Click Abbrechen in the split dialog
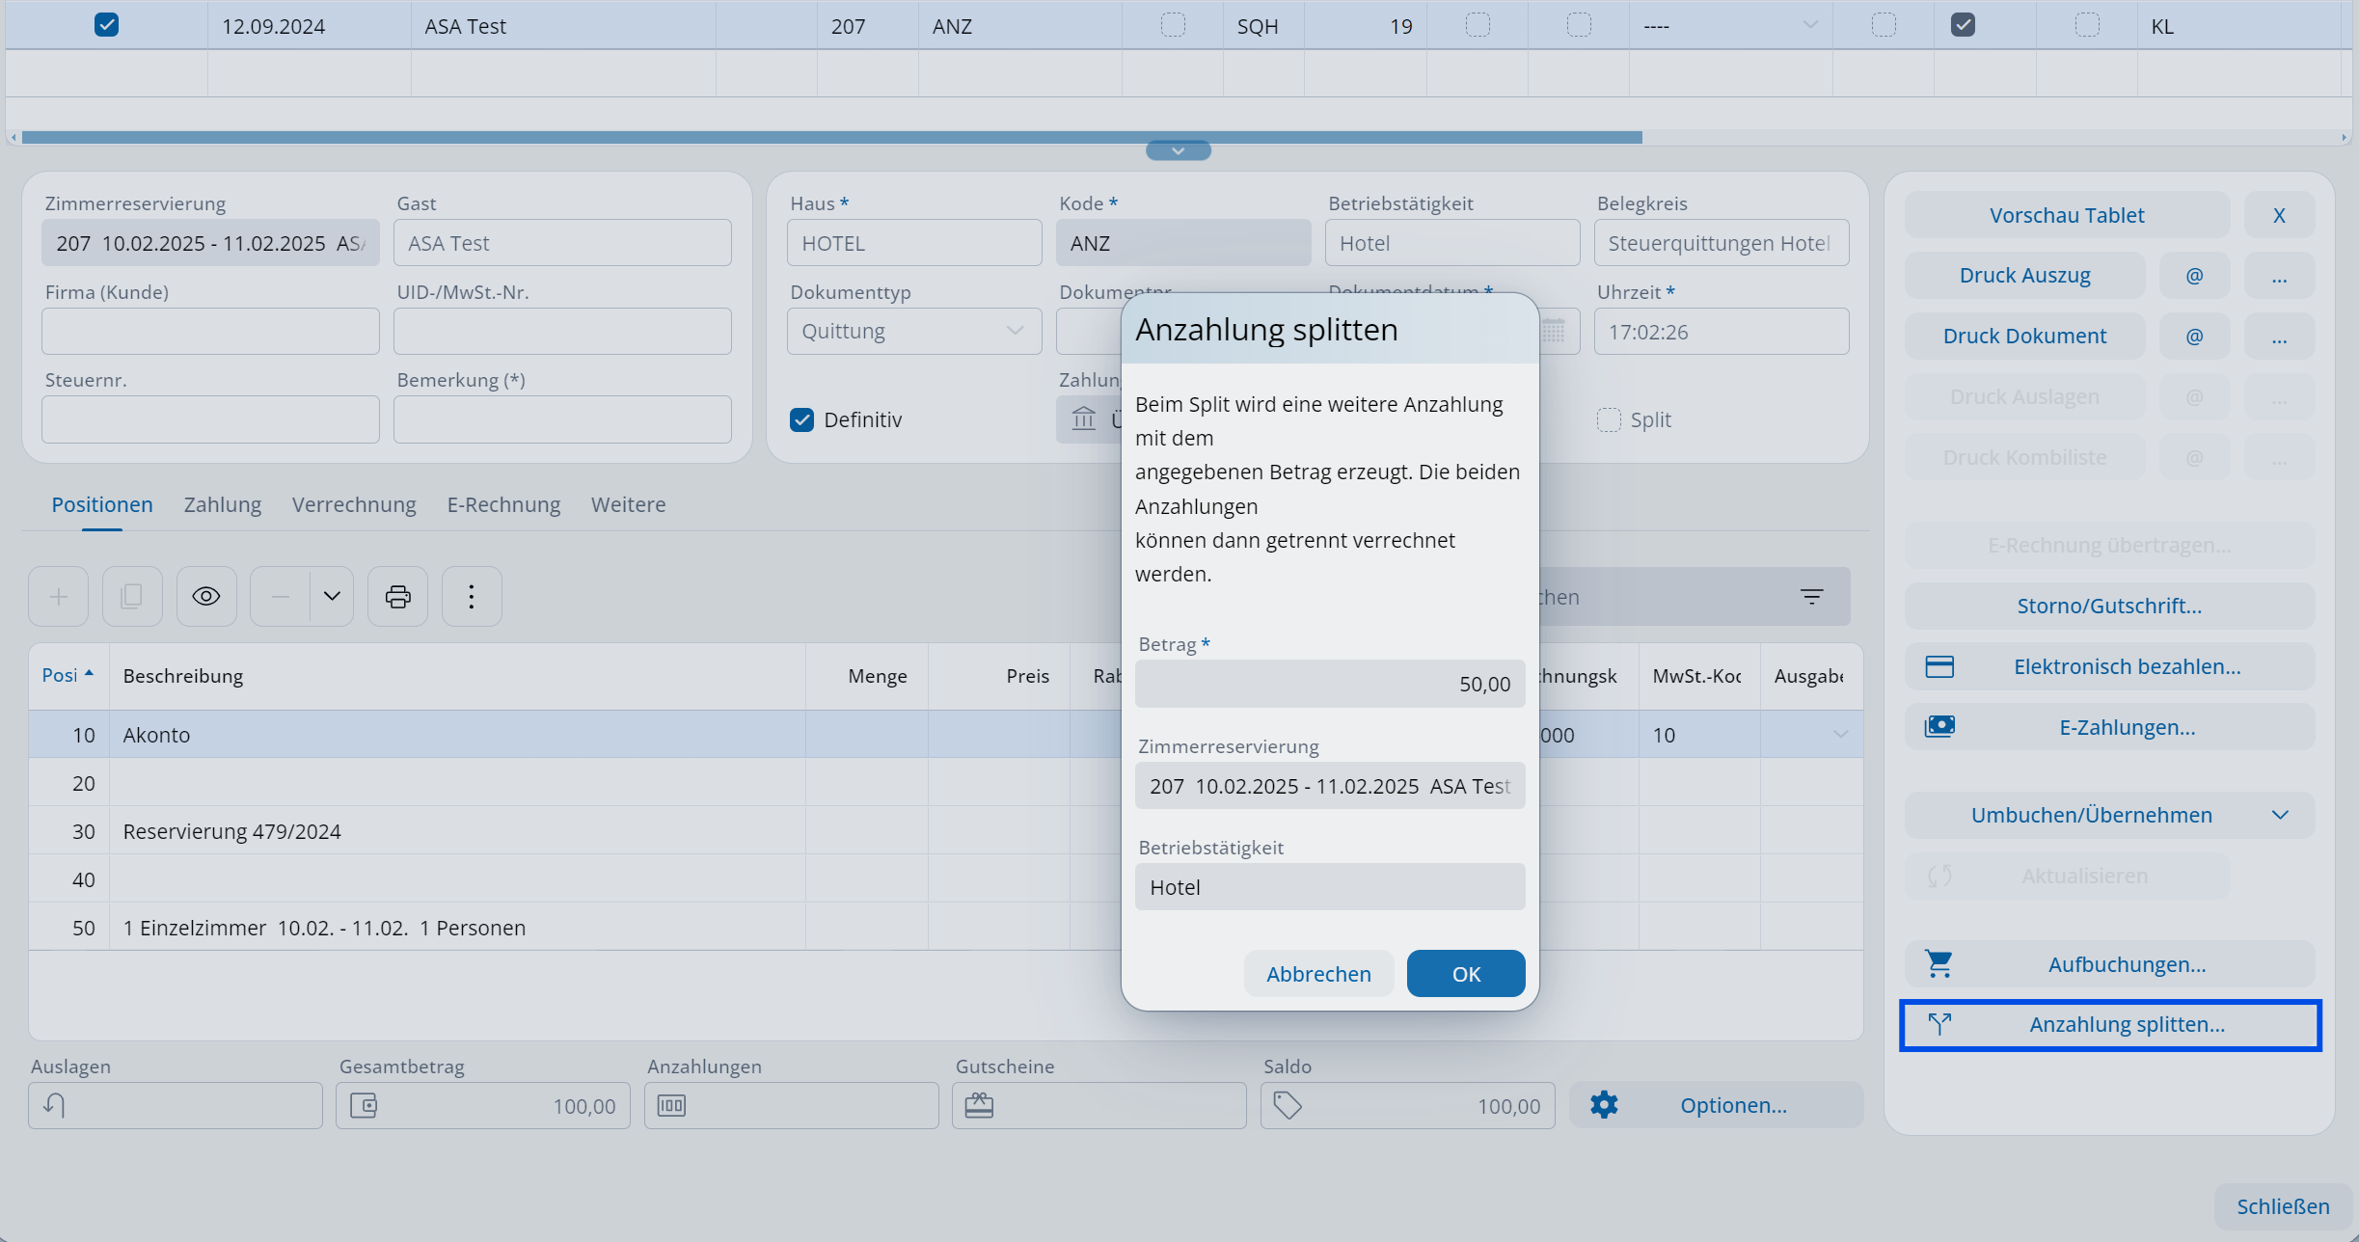2359x1242 pixels. click(1317, 974)
